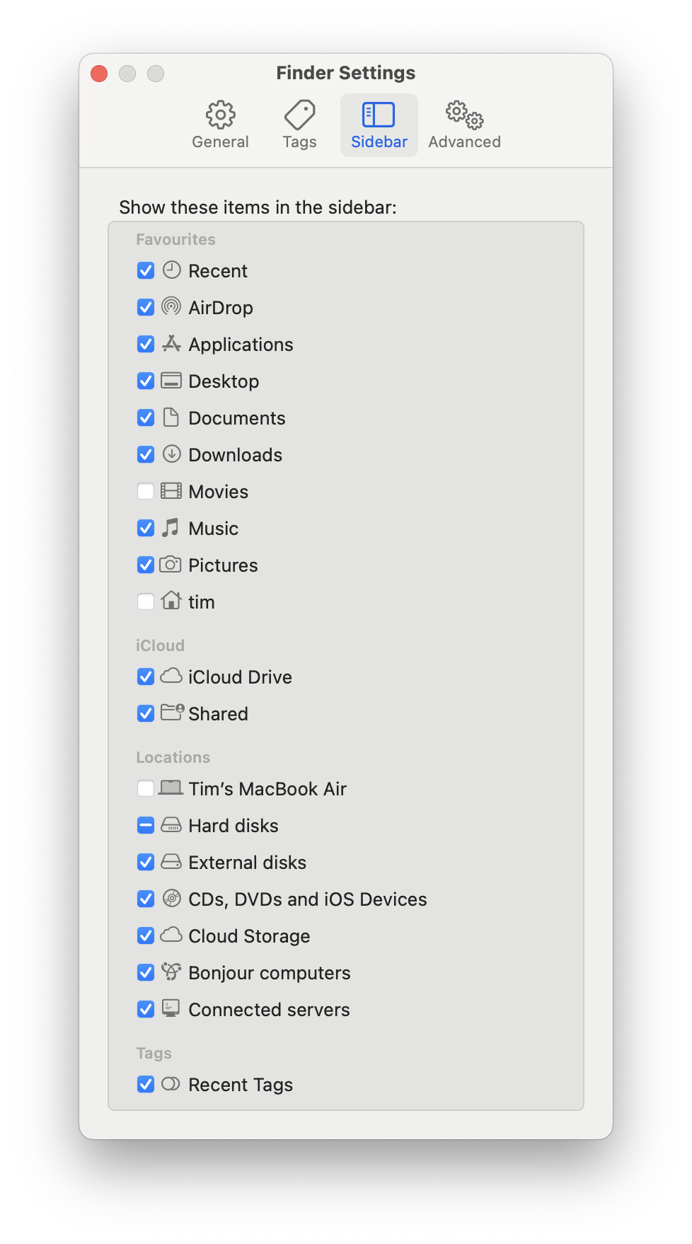Toggle the Hard disks mixed-state checkbox
This screenshot has width=692, height=1244.
pos(146,825)
